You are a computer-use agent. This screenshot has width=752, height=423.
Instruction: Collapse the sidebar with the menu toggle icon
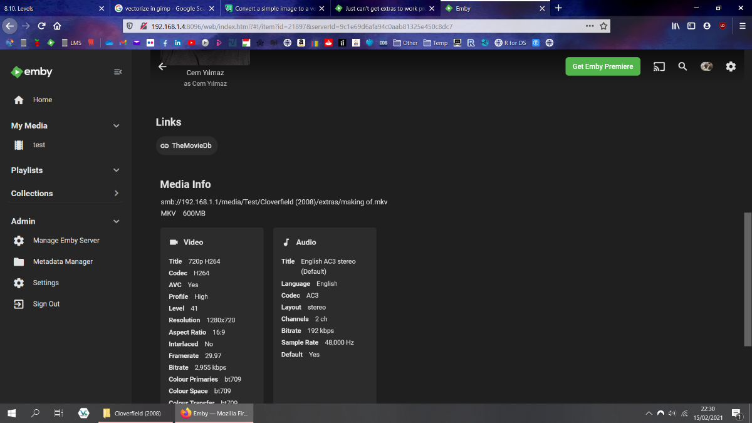118,72
